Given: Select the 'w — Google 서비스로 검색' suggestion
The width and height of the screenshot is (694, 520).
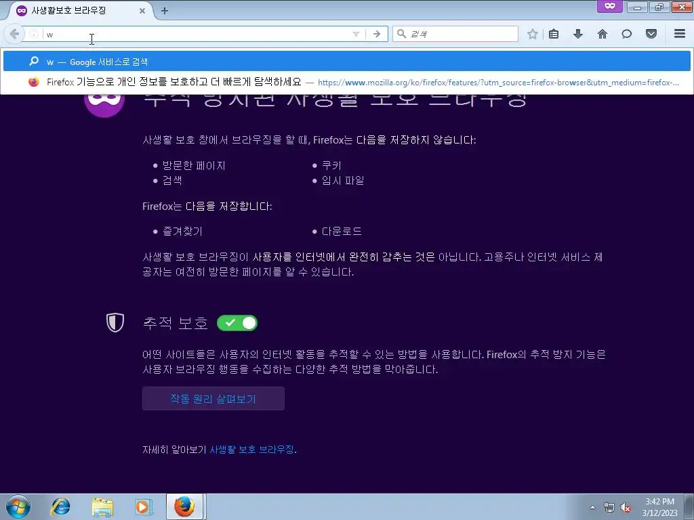Looking at the screenshot, I should [x=347, y=62].
